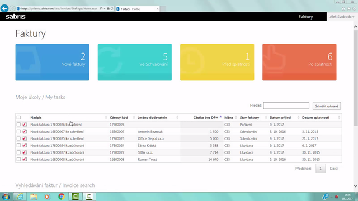
Task: Open task icon for 16E00007 row
Action: pyautogui.click(x=25, y=132)
